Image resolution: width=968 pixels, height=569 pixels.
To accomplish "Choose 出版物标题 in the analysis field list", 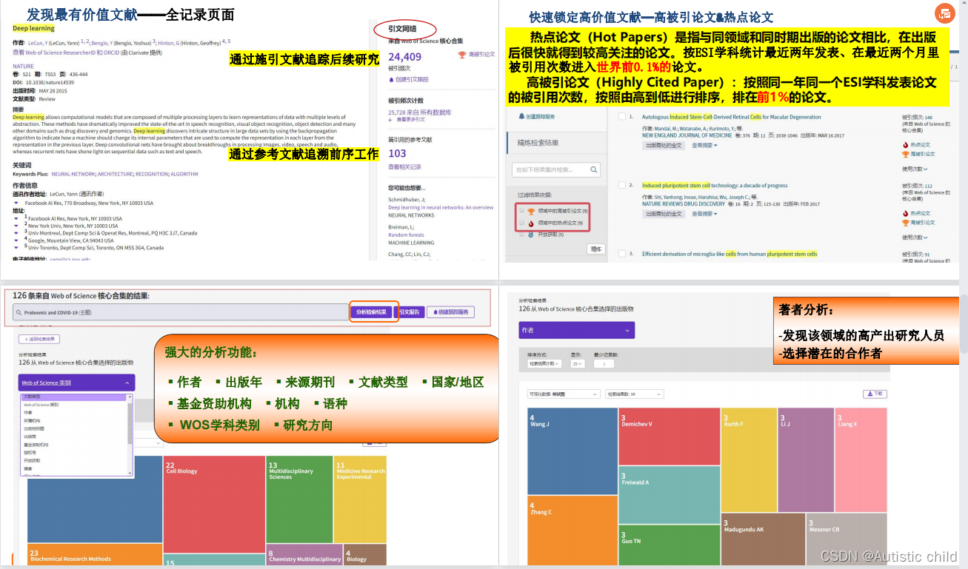I will point(33,428).
